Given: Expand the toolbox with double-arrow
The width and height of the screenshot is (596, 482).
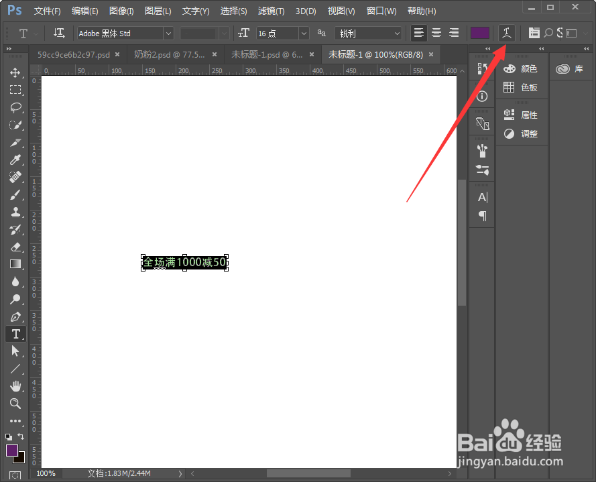Looking at the screenshot, I should pos(9,49).
